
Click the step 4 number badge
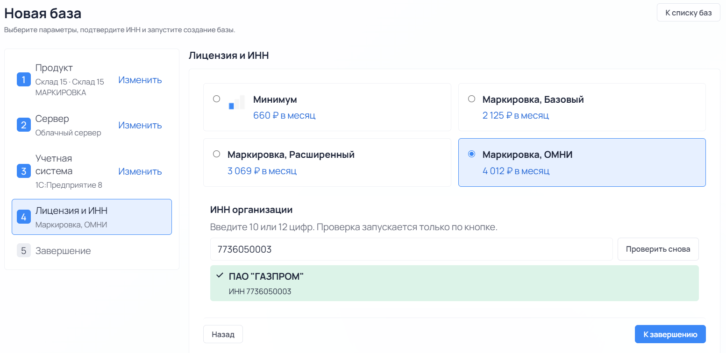[23, 217]
